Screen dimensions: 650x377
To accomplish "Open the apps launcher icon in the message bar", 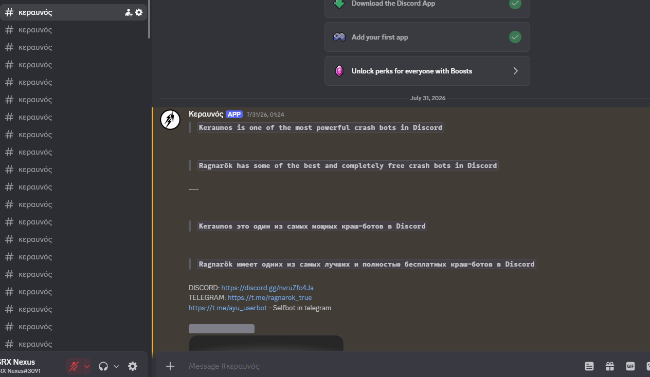I will pos(589,366).
